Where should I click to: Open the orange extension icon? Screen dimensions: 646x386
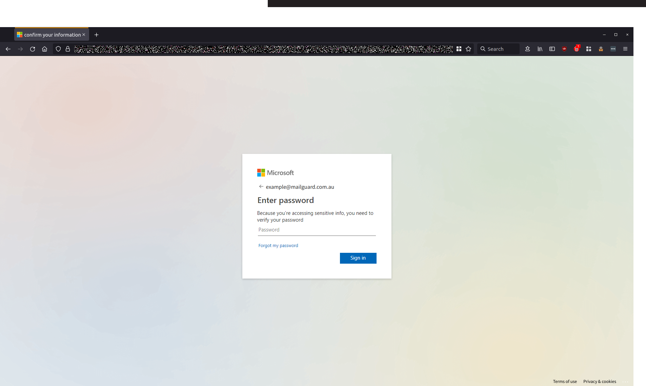[601, 49]
